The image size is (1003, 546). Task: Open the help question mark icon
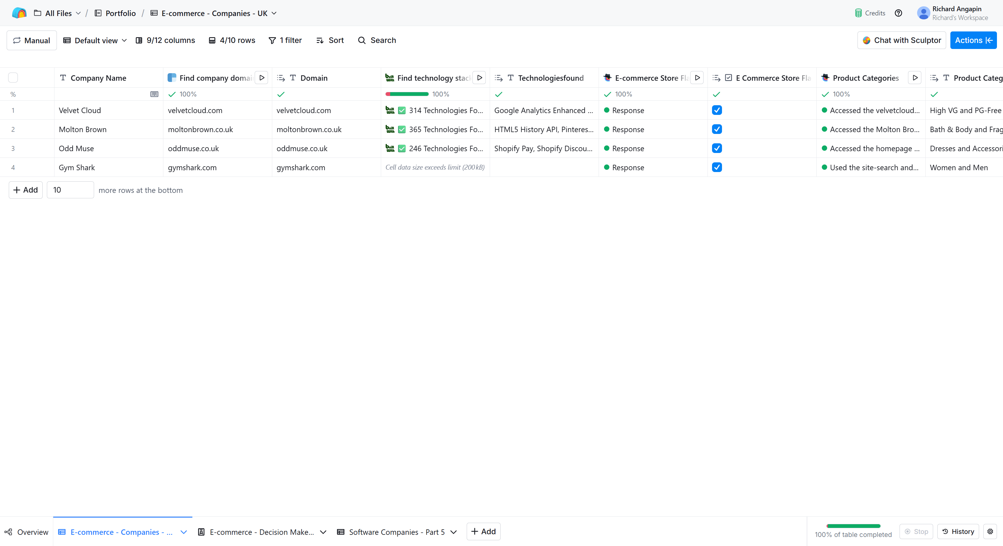(898, 13)
